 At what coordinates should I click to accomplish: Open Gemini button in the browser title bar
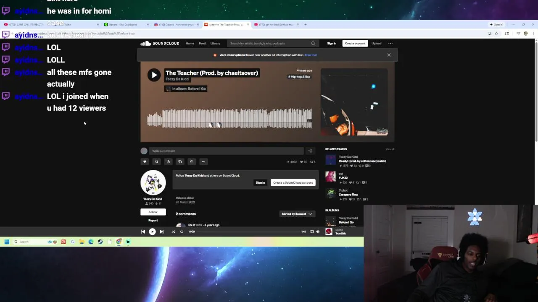click(x=496, y=24)
